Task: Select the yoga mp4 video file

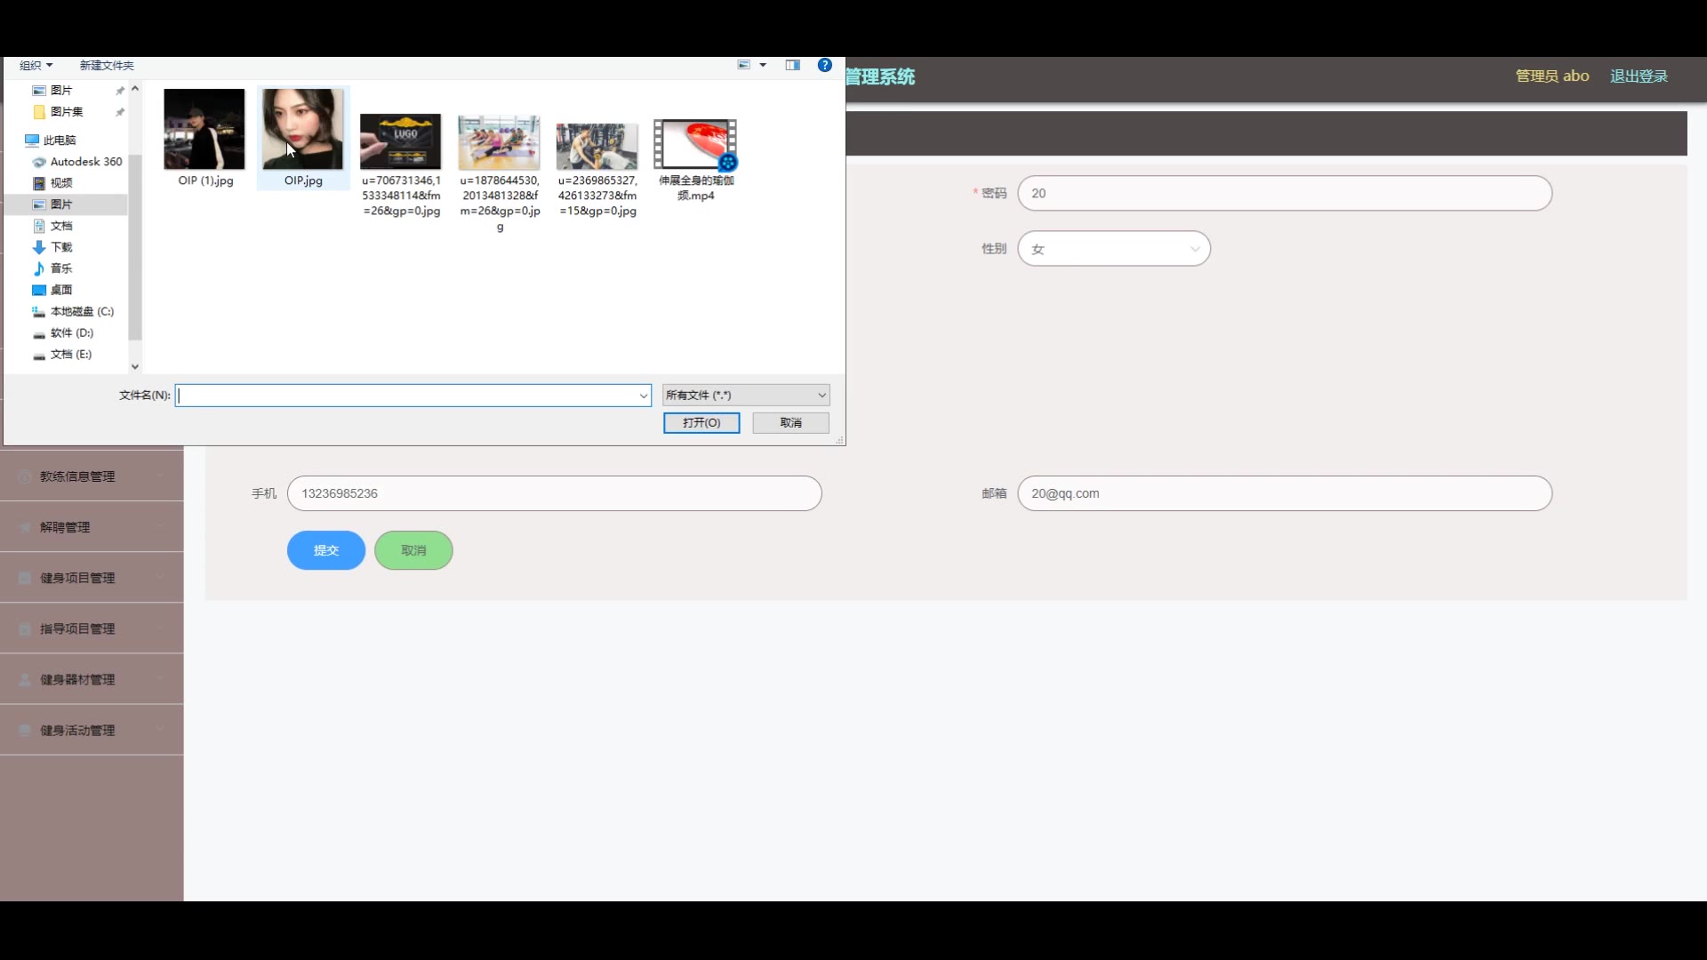Action: click(x=695, y=145)
